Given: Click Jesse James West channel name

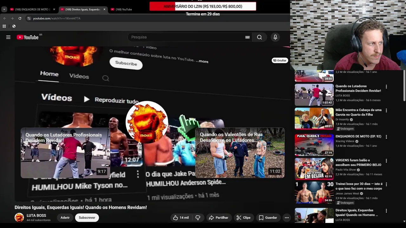Looking at the screenshot, I should coord(347,193).
